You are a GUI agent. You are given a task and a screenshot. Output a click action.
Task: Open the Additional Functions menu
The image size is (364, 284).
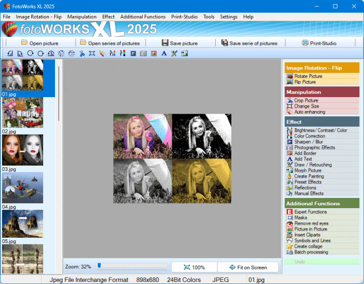point(143,17)
